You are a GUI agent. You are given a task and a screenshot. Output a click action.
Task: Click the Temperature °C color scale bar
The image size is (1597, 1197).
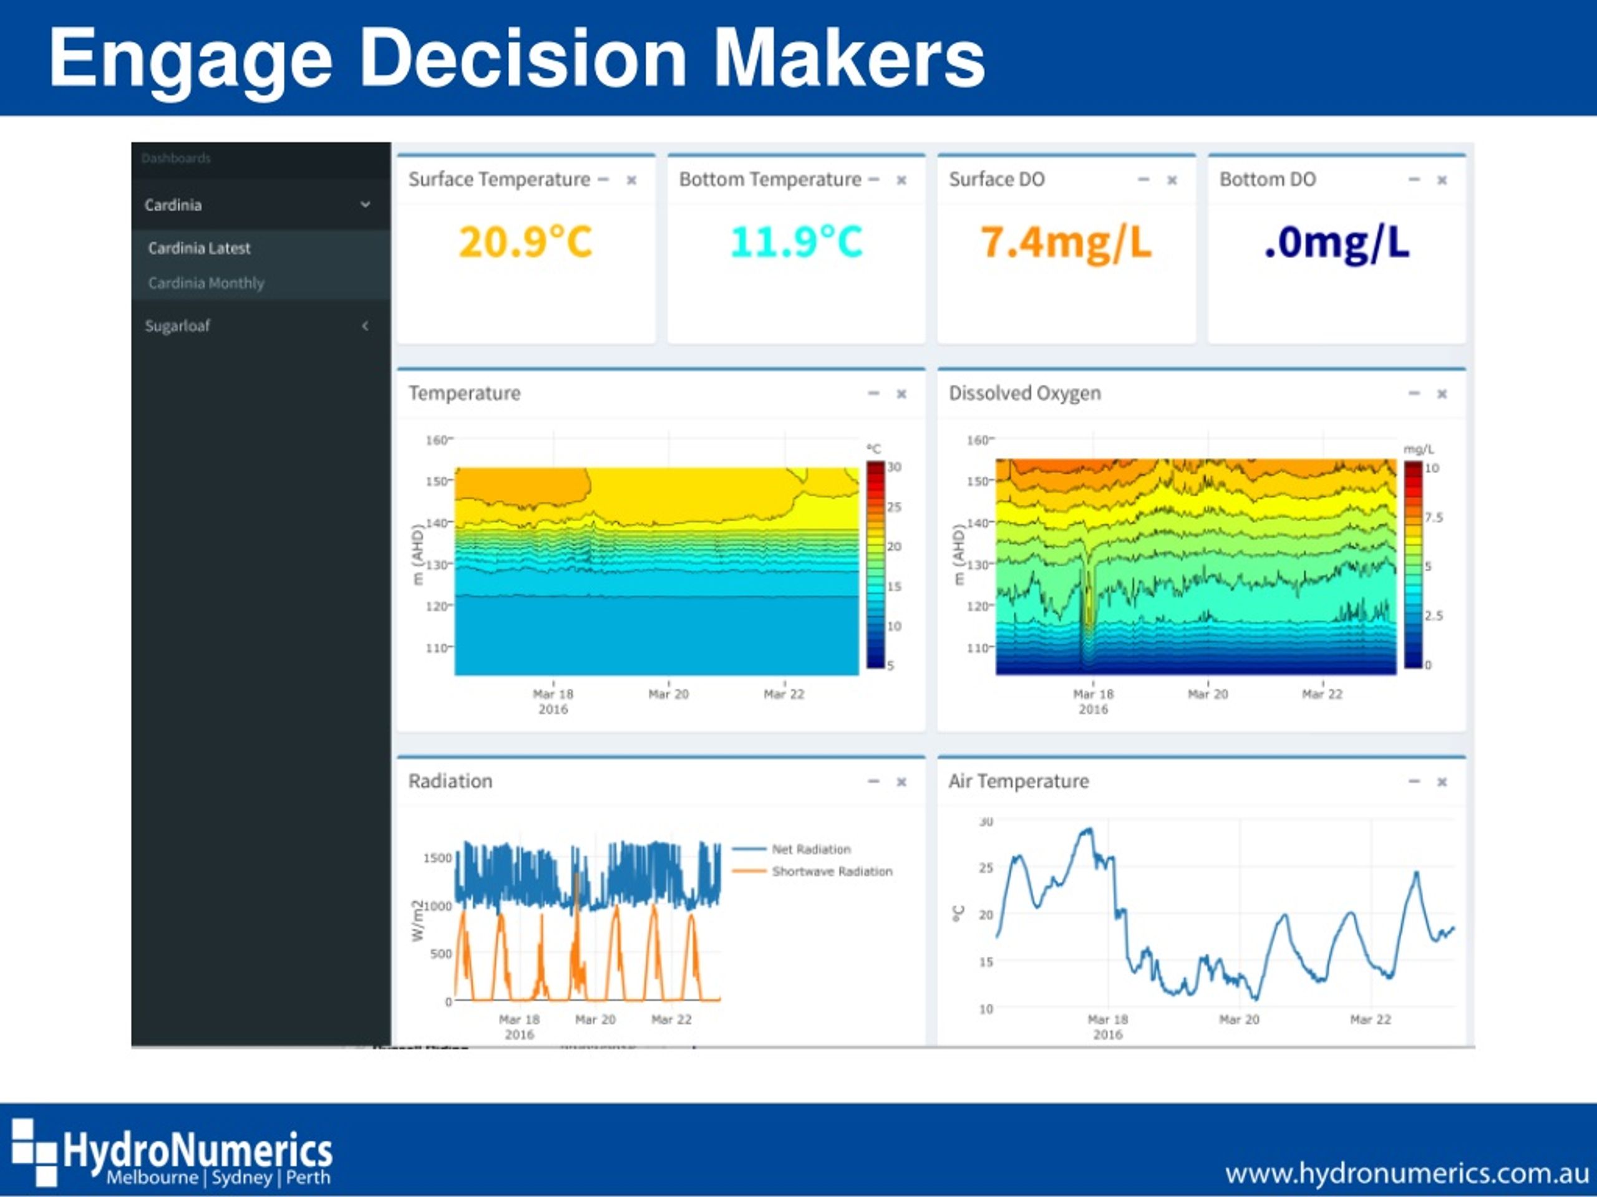pos(875,565)
